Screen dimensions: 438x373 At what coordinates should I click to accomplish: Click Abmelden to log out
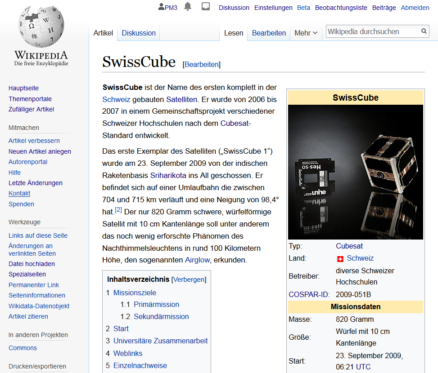[x=415, y=8]
